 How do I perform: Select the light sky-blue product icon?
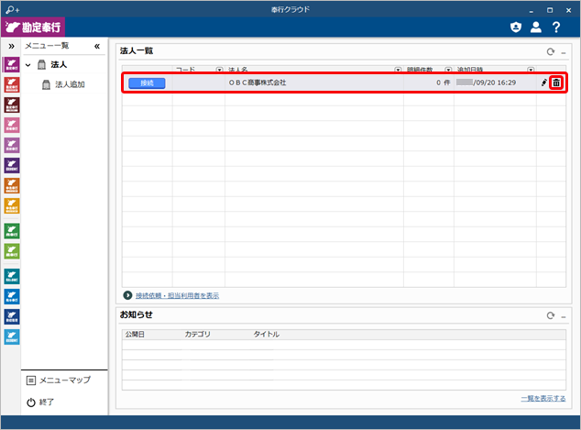12,337
